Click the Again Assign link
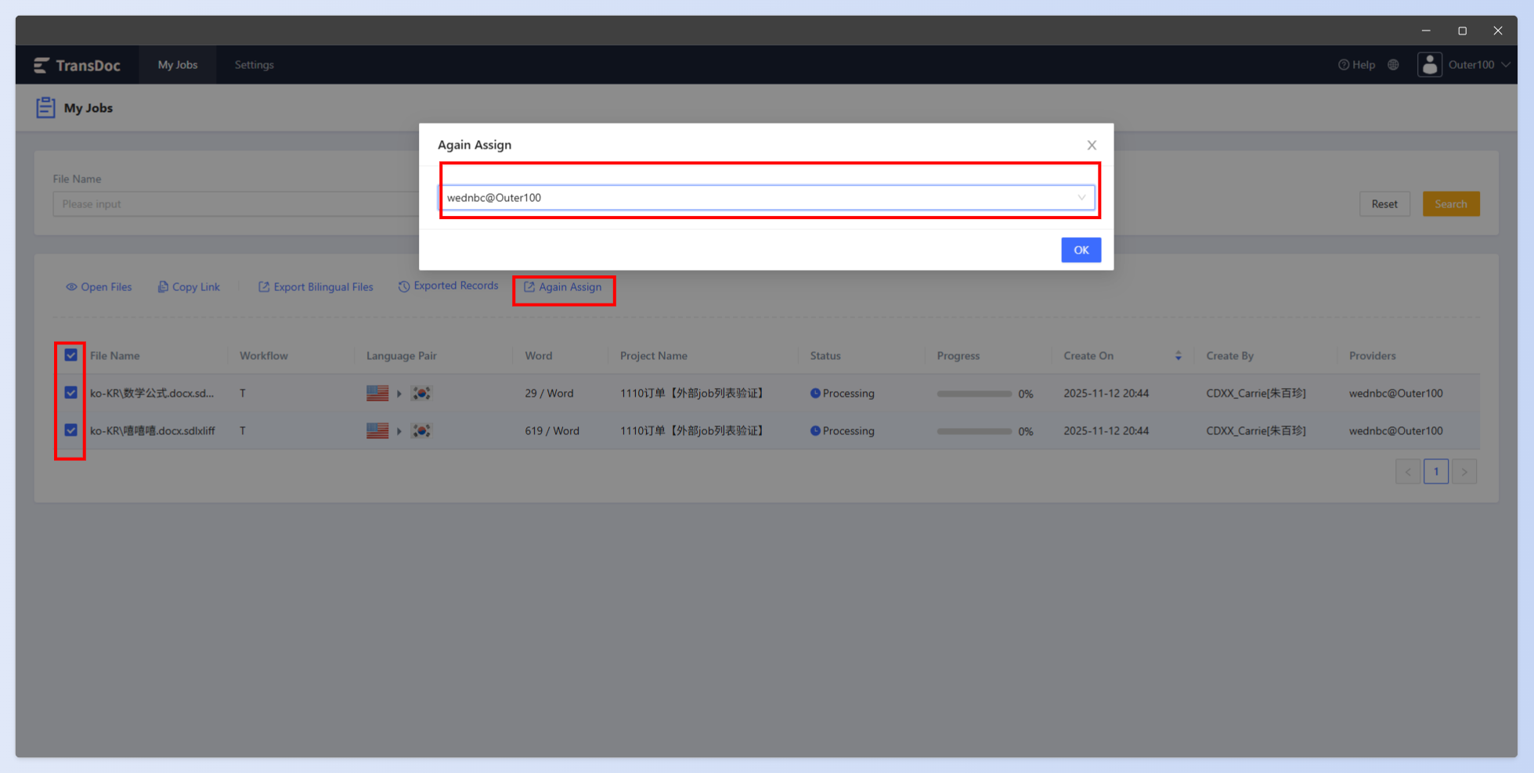 click(563, 287)
